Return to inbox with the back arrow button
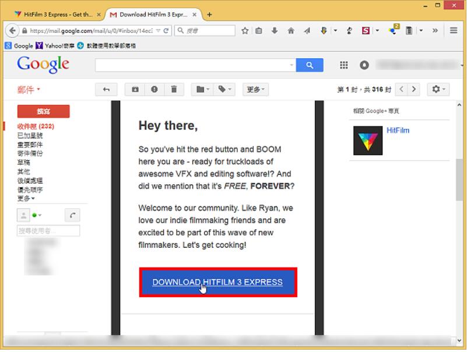 coord(106,89)
